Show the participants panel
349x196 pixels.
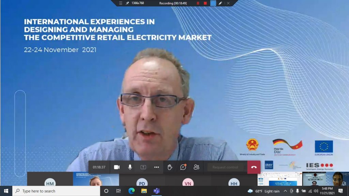[x=196, y=167]
